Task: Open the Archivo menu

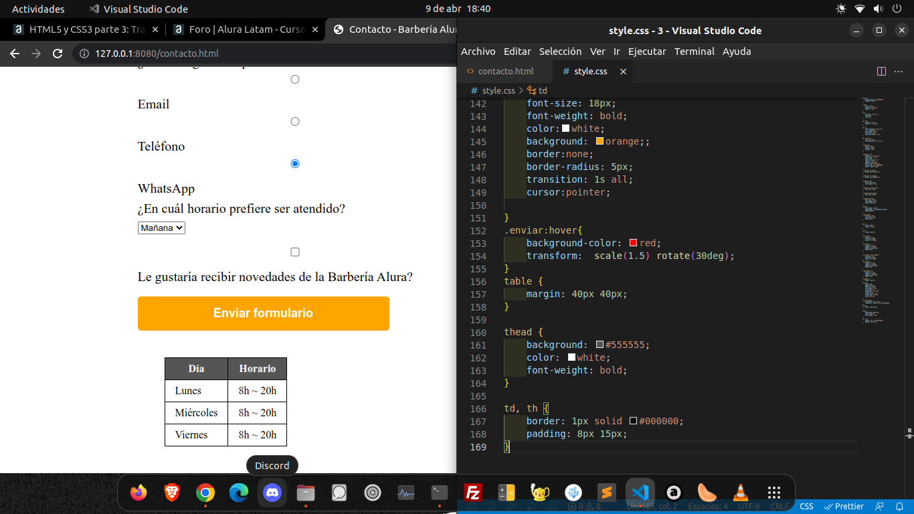Action: pyautogui.click(x=478, y=52)
